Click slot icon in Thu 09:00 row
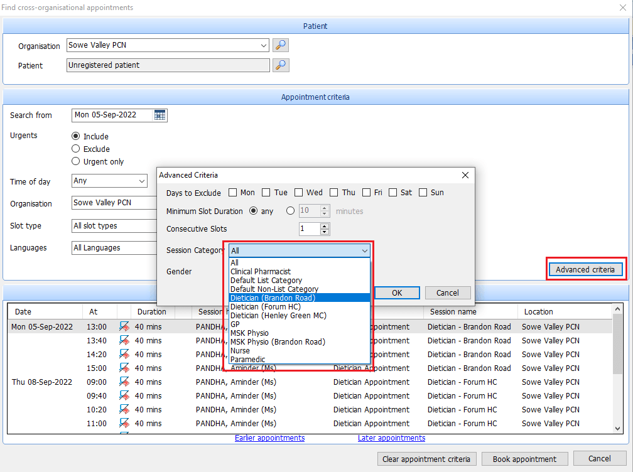Image resolution: width=633 pixels, height=472 pixels. point(124,382)
